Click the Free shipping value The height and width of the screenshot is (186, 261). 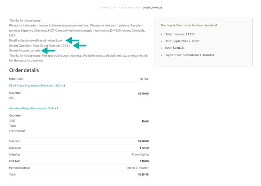tap(140, 154)
